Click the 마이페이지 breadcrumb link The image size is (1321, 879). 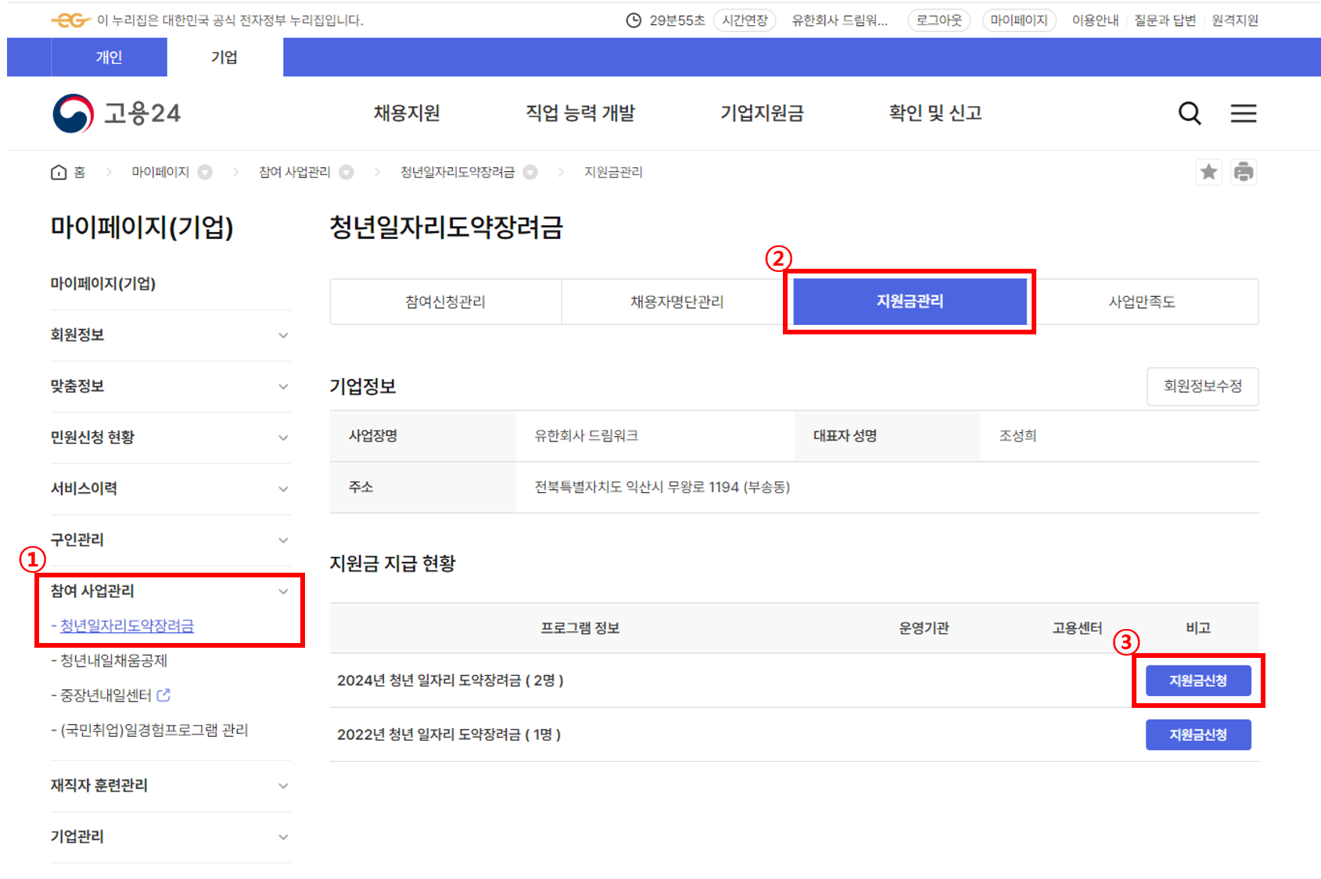tap(160, 172)
